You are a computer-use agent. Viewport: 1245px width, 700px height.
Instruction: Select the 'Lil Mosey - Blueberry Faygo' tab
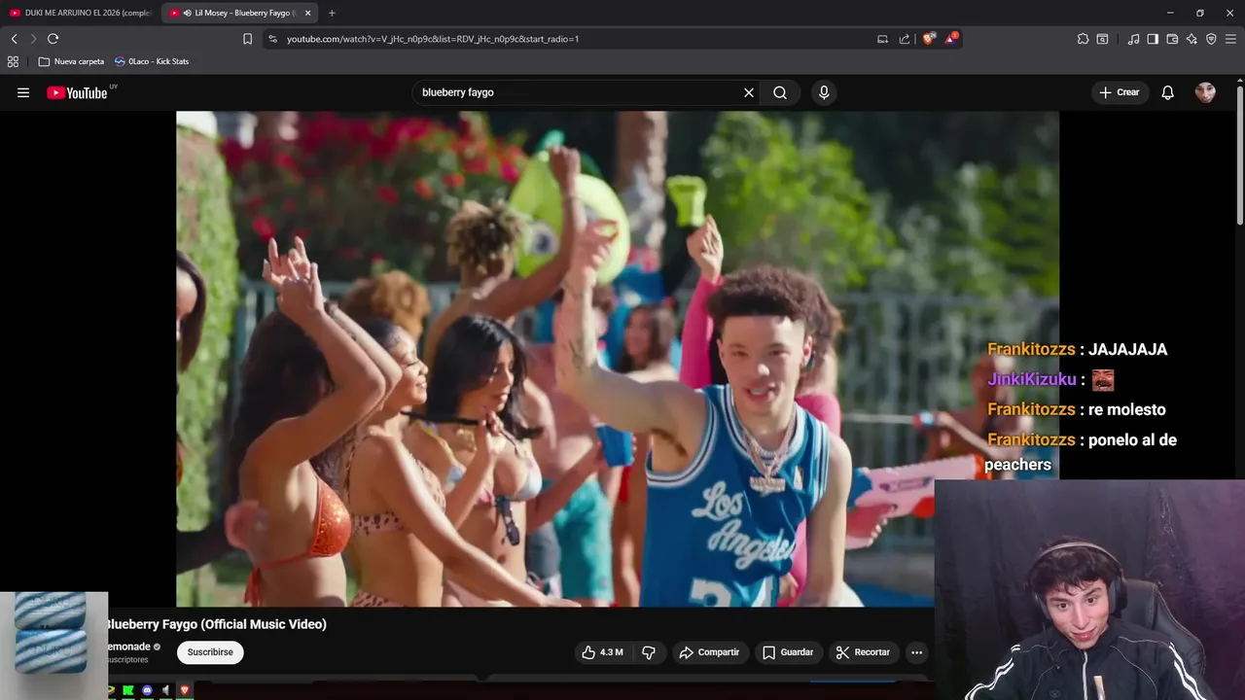pyautogui.click(x=239, y=13)
